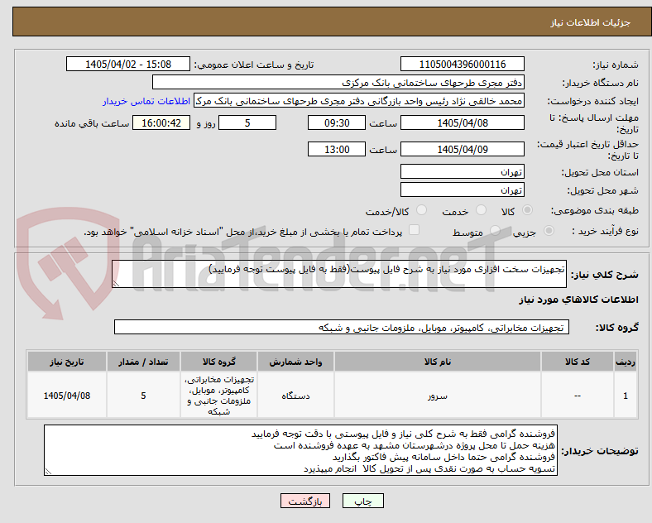Click the بازگشت back button
Image resolution: width=652 pixels, height=523 pixels.
point(305,501)
